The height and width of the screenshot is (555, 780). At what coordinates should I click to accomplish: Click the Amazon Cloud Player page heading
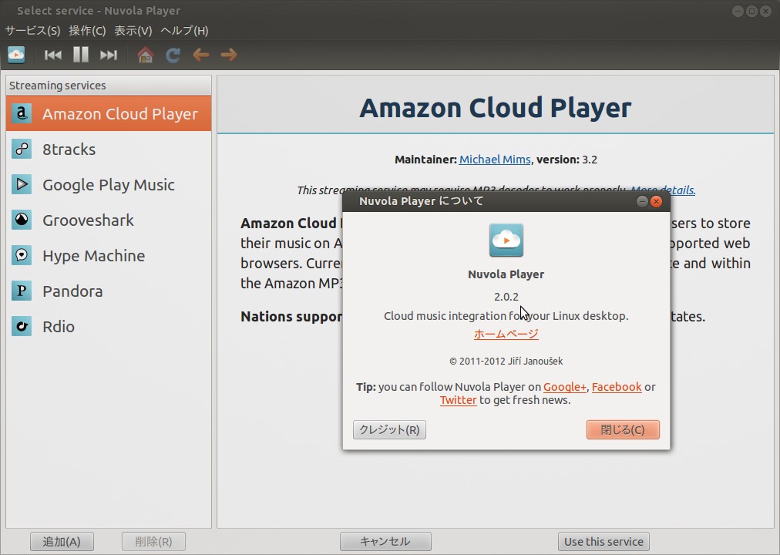tap(496, 108)
